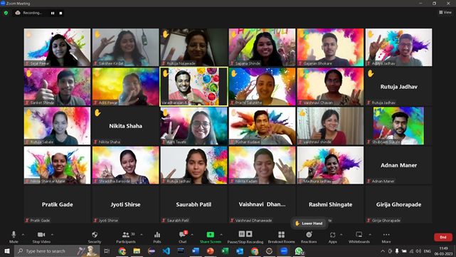Image resolution: width=456 pixels, height=257 pixels.
Task: Show hidden system tray icons
Action: tap(383, 251)
